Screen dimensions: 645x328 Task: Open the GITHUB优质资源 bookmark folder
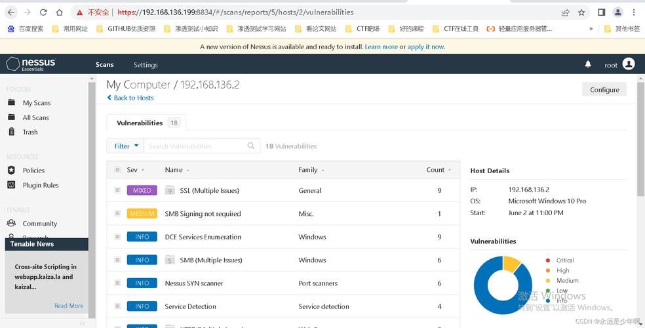click(127, 29)
